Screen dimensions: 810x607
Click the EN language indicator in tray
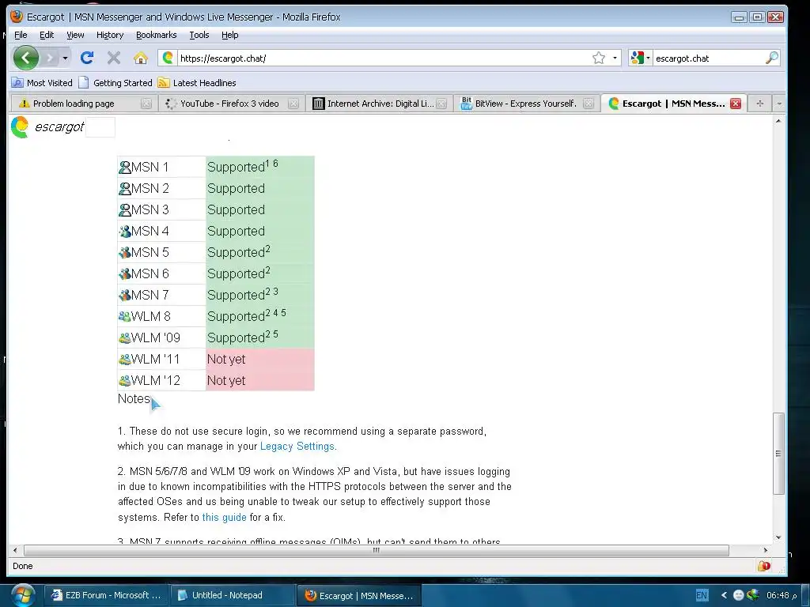point(702,595)
